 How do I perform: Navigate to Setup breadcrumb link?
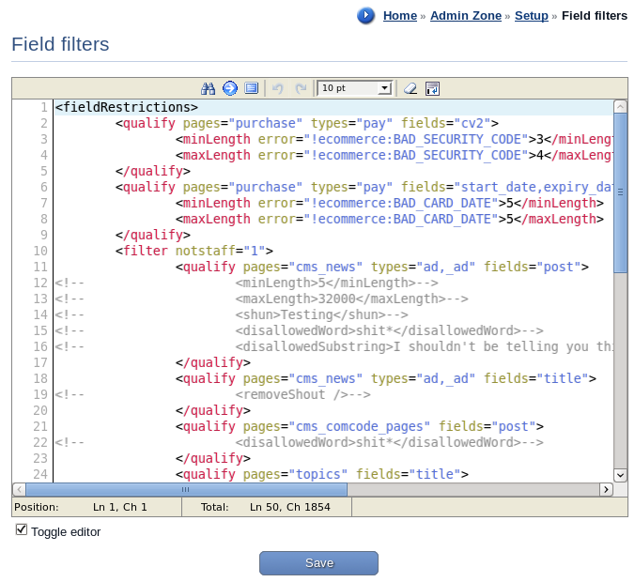coord(532,16)
